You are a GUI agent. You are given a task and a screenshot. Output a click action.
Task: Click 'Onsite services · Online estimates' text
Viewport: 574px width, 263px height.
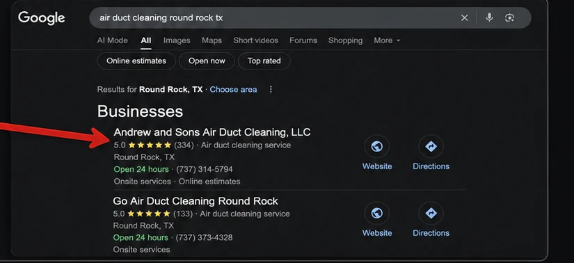click(x=177, y=182)
